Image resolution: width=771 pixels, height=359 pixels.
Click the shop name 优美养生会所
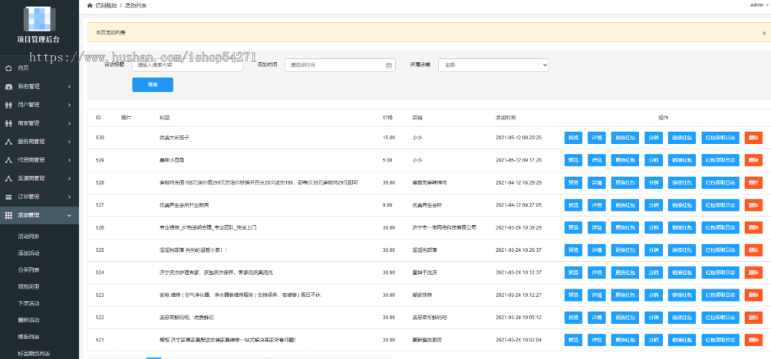click(427, 205)
